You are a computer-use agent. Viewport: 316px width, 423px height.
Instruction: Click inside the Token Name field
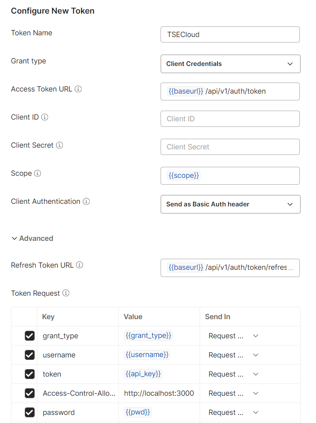tap(230, 34)
